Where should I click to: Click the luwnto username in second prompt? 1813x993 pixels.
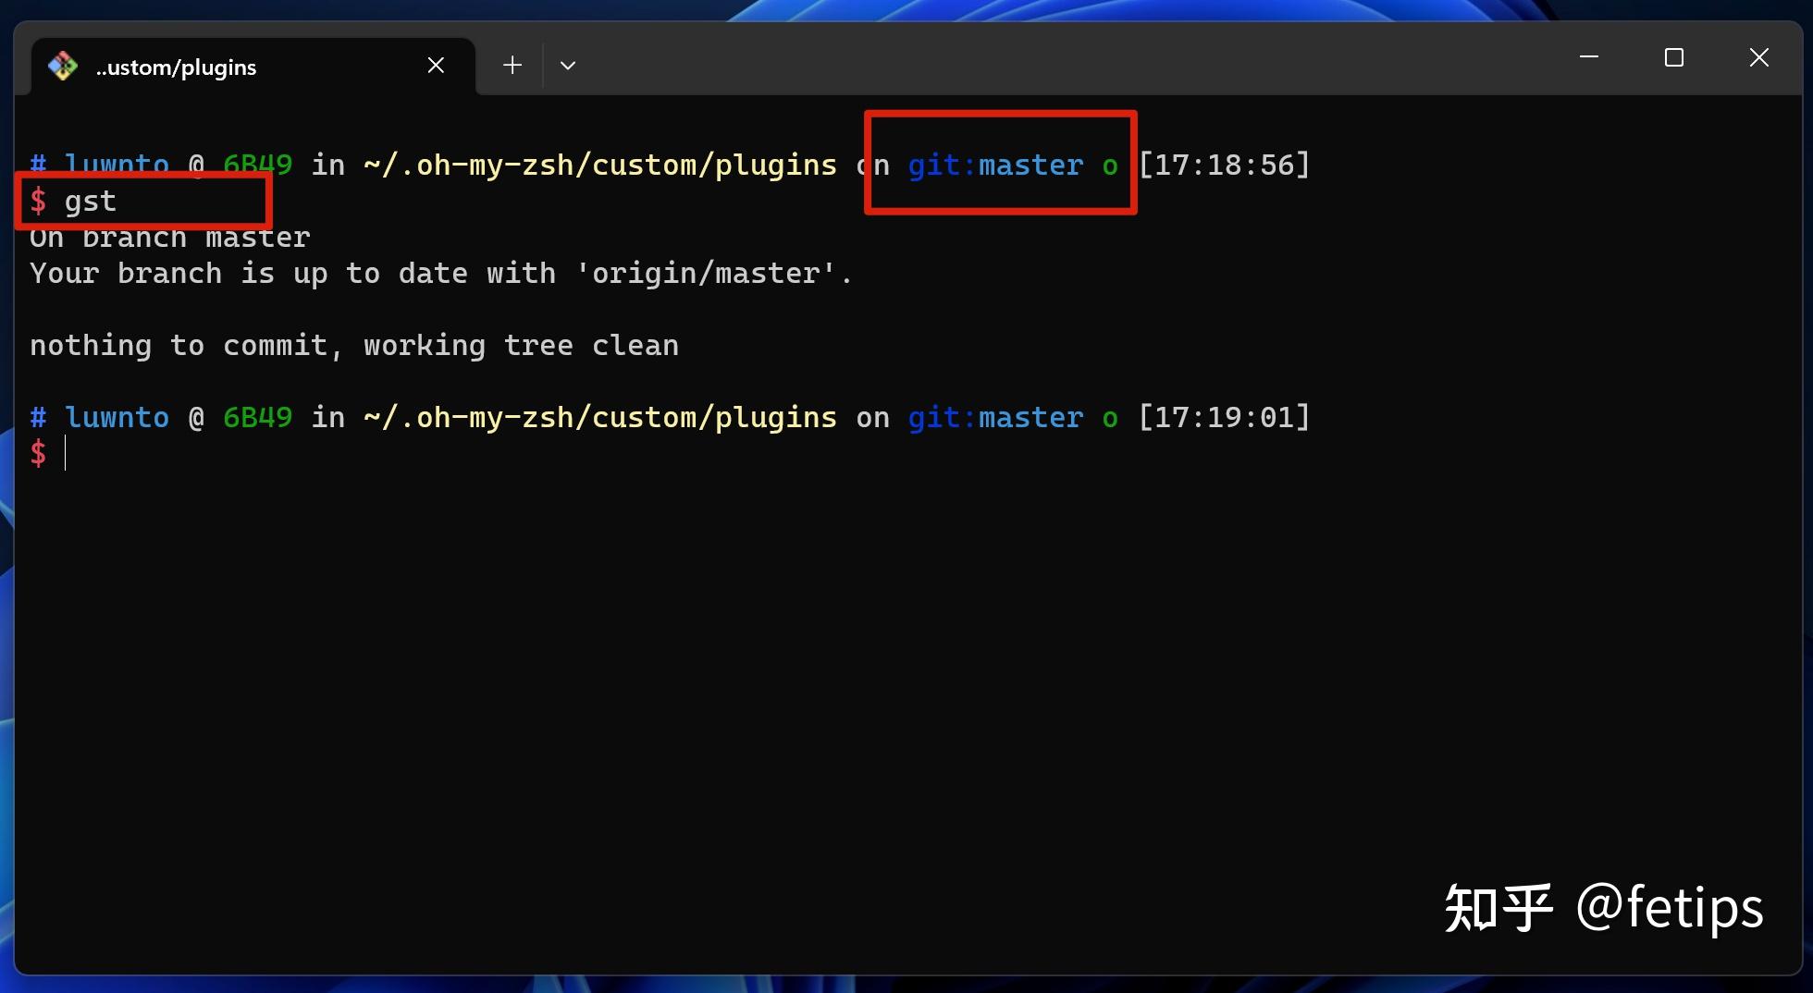[x=117, y=417]
